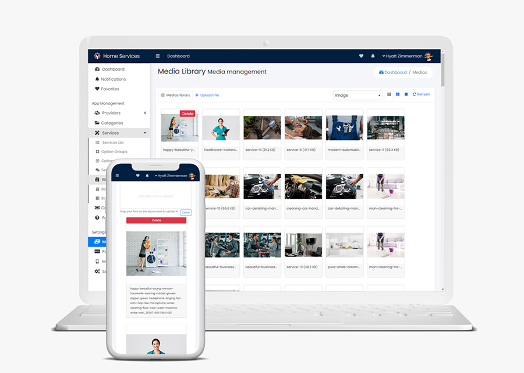The image size is (524, 373).
Task: Click the Refresh button
Action: pos(421,94)
